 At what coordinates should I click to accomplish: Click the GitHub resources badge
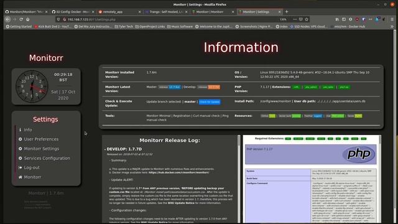[268, 116]
